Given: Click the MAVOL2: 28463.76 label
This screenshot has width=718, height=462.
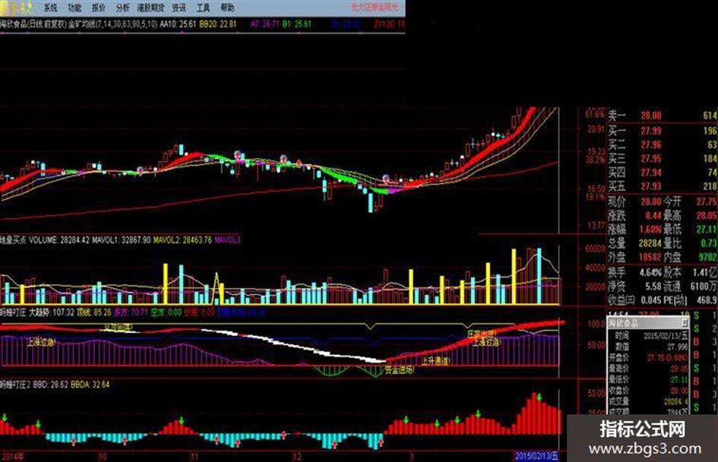Looking at the screenshot, I should (x=182, y=240).
